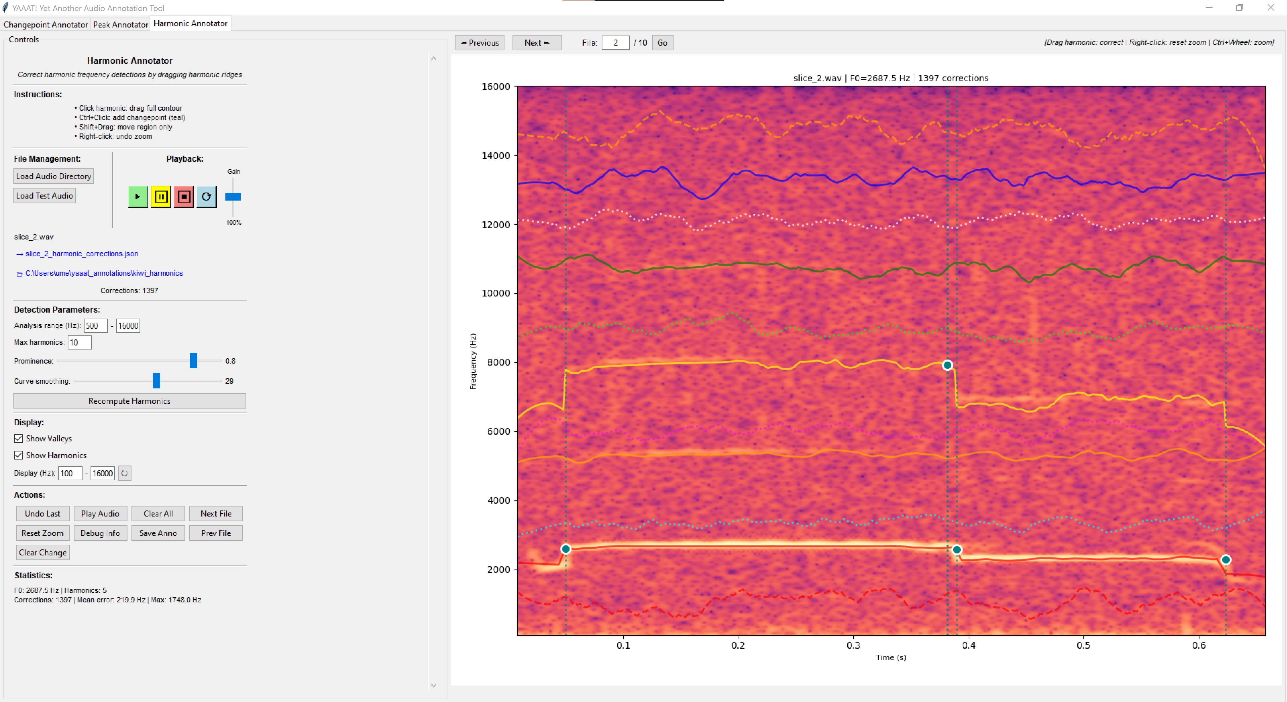
Task: Click the file number input field
Action: pyautogui.click(x=616, y=43)
